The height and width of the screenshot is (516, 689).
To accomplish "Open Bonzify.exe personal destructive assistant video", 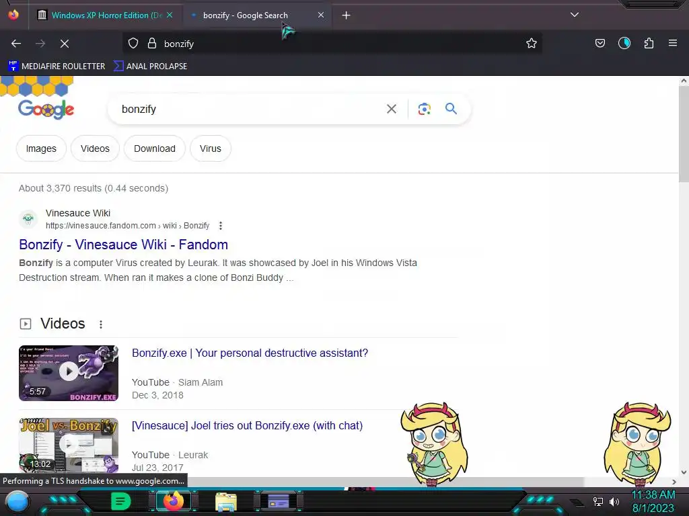I will [x=250, y=353].
